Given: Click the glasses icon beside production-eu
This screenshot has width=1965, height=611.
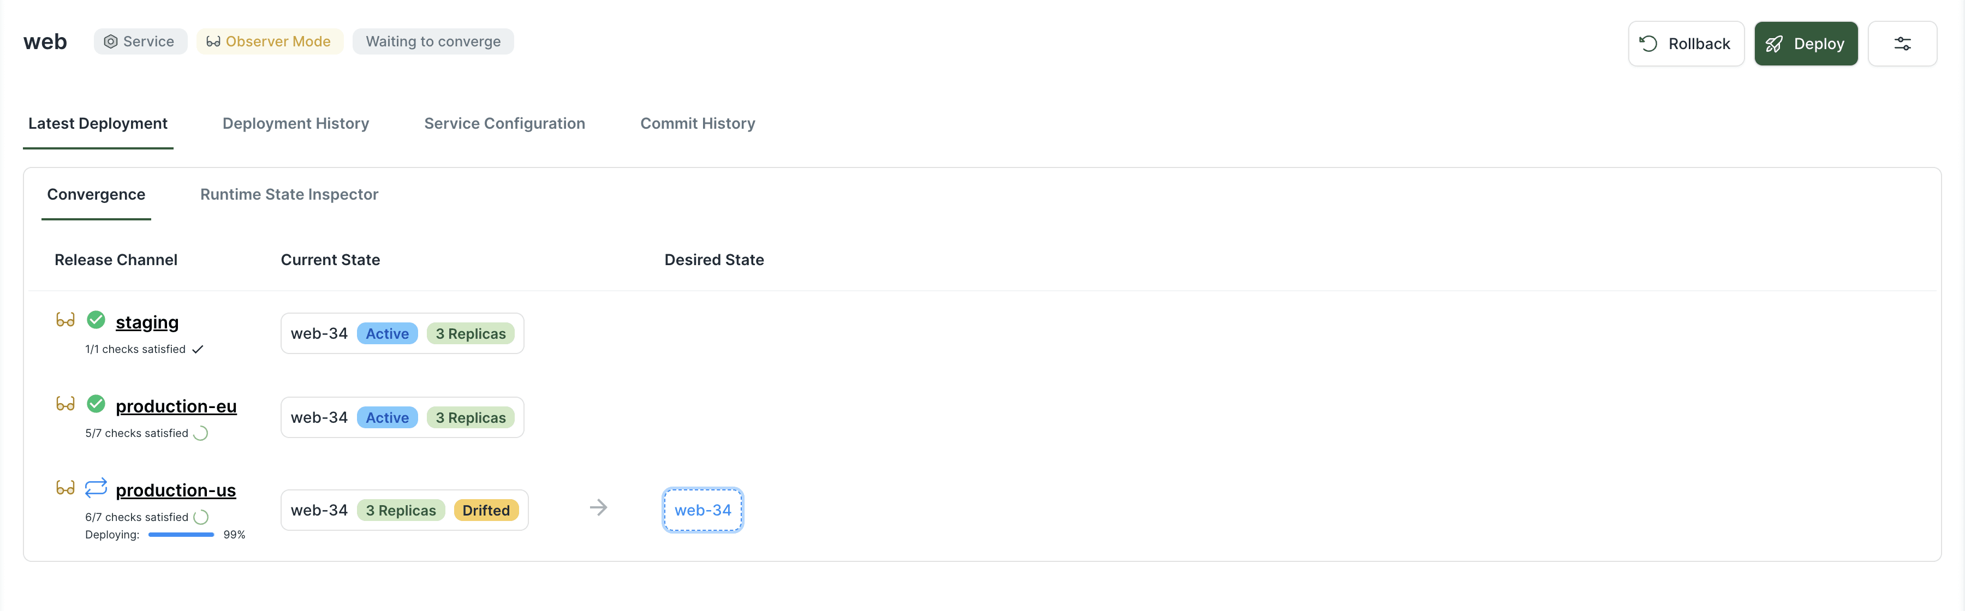Looking at the screenshot, I should coord(65,404).
